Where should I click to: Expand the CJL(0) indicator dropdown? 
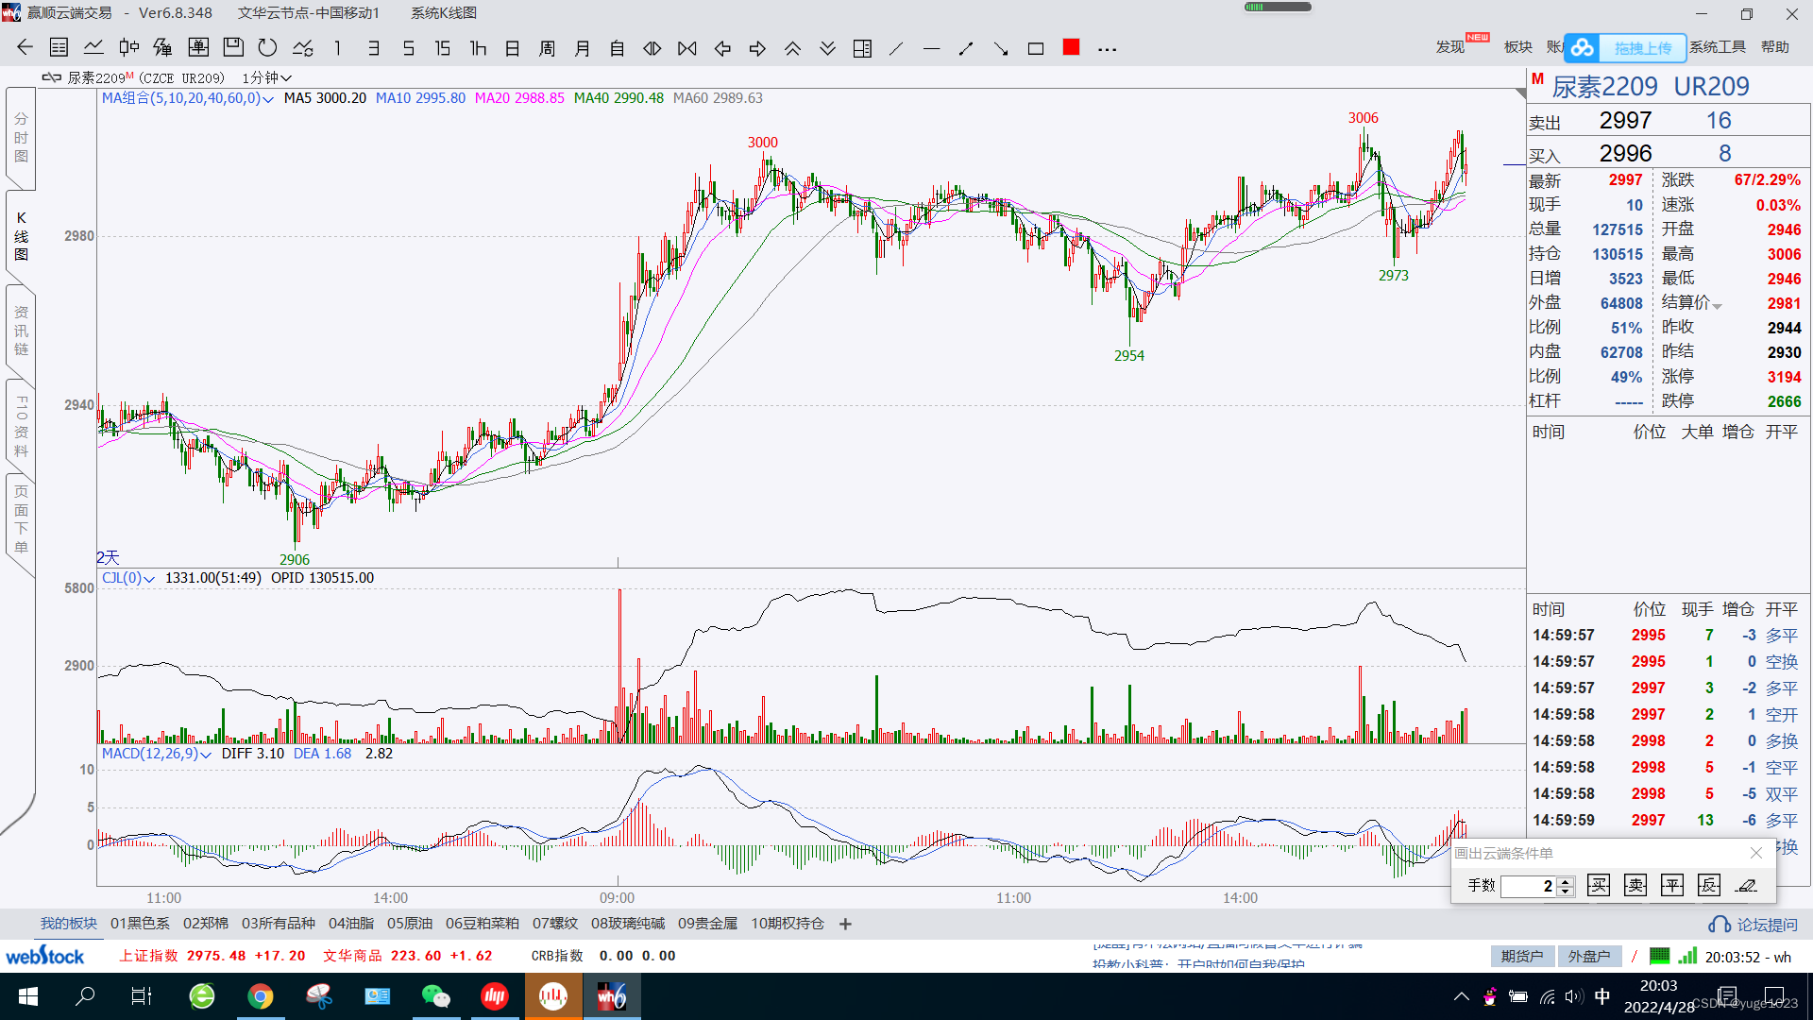[149, 579]
